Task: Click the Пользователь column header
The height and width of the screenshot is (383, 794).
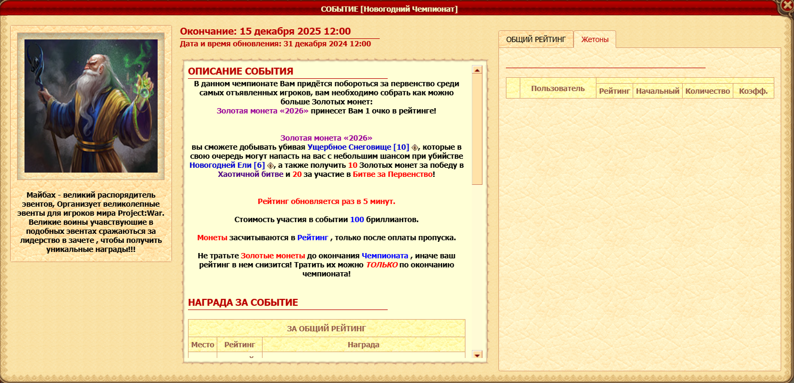Action: pyautogui.click(x=558, y=88)
